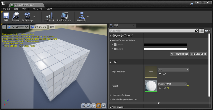Open the ファイル menu
The width and height of the screenshot is (213, 110).
[6, 9]
